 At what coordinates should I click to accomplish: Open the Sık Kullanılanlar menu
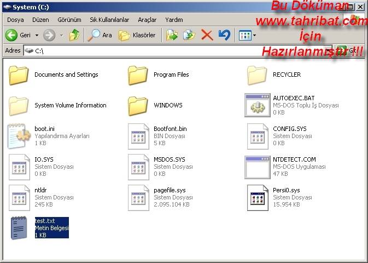tap(109, 20)
